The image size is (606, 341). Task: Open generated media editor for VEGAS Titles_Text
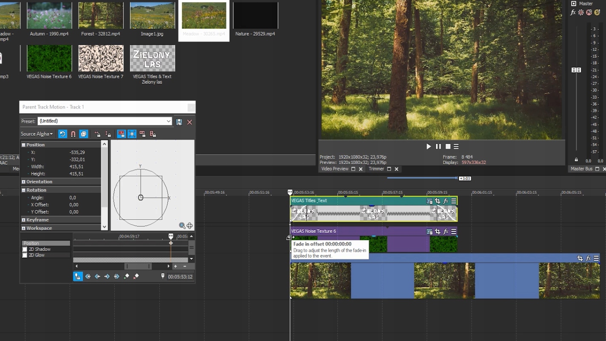pyautogui.click(x=429, y=201)
